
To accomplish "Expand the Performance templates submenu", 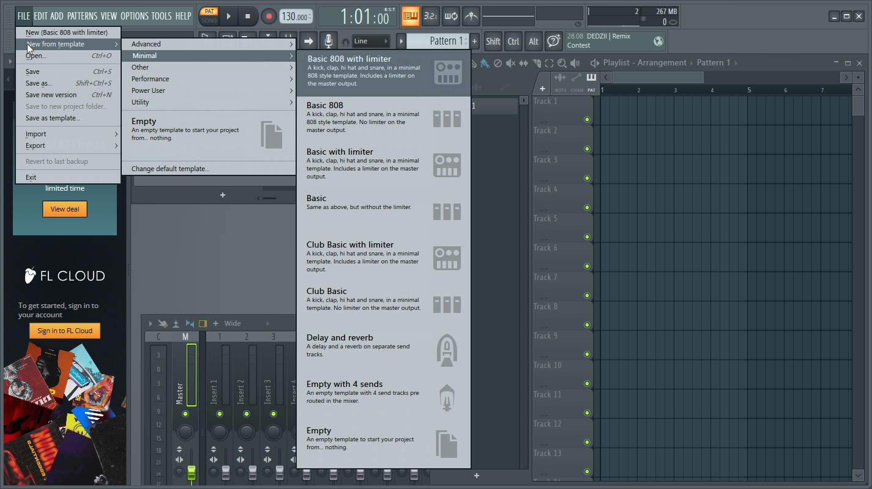I will 209,79.
